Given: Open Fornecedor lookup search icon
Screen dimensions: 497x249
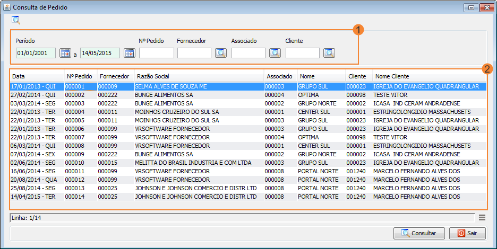Looking at the screenshot, I should coord(221,53).
